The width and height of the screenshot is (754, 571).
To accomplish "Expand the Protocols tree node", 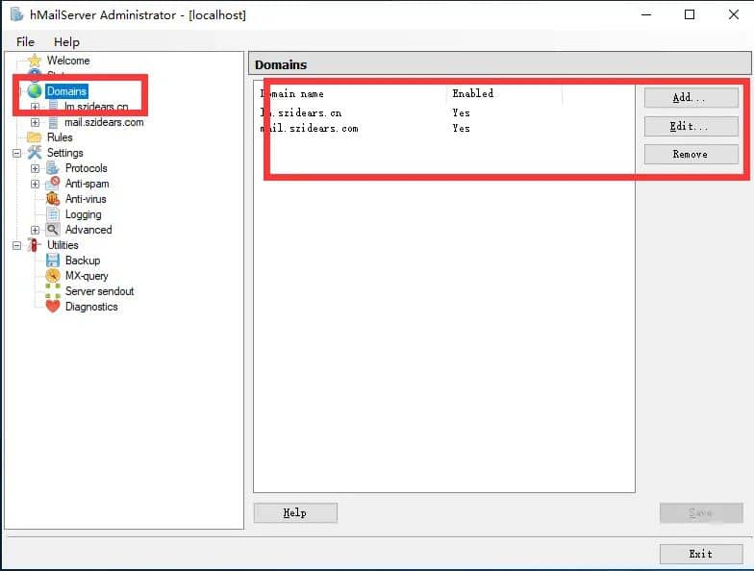I will (x=36, y=168).
